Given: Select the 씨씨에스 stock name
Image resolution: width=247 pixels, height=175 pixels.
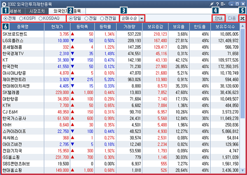Looking at the screenshot, I should tap(10, 138).
